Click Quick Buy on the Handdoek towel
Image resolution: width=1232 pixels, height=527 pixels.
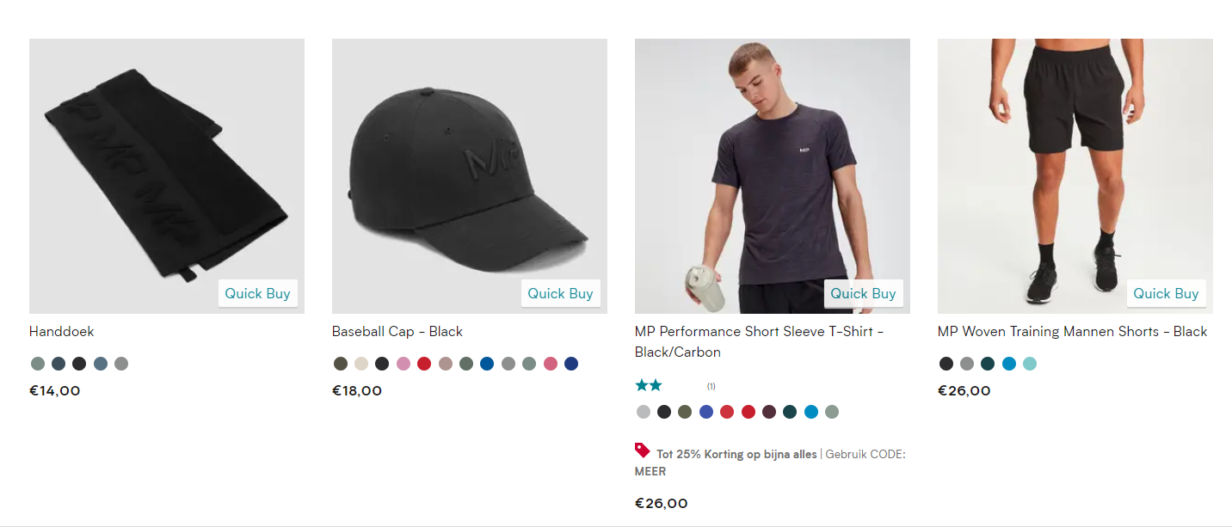click(x=257, y=292)
